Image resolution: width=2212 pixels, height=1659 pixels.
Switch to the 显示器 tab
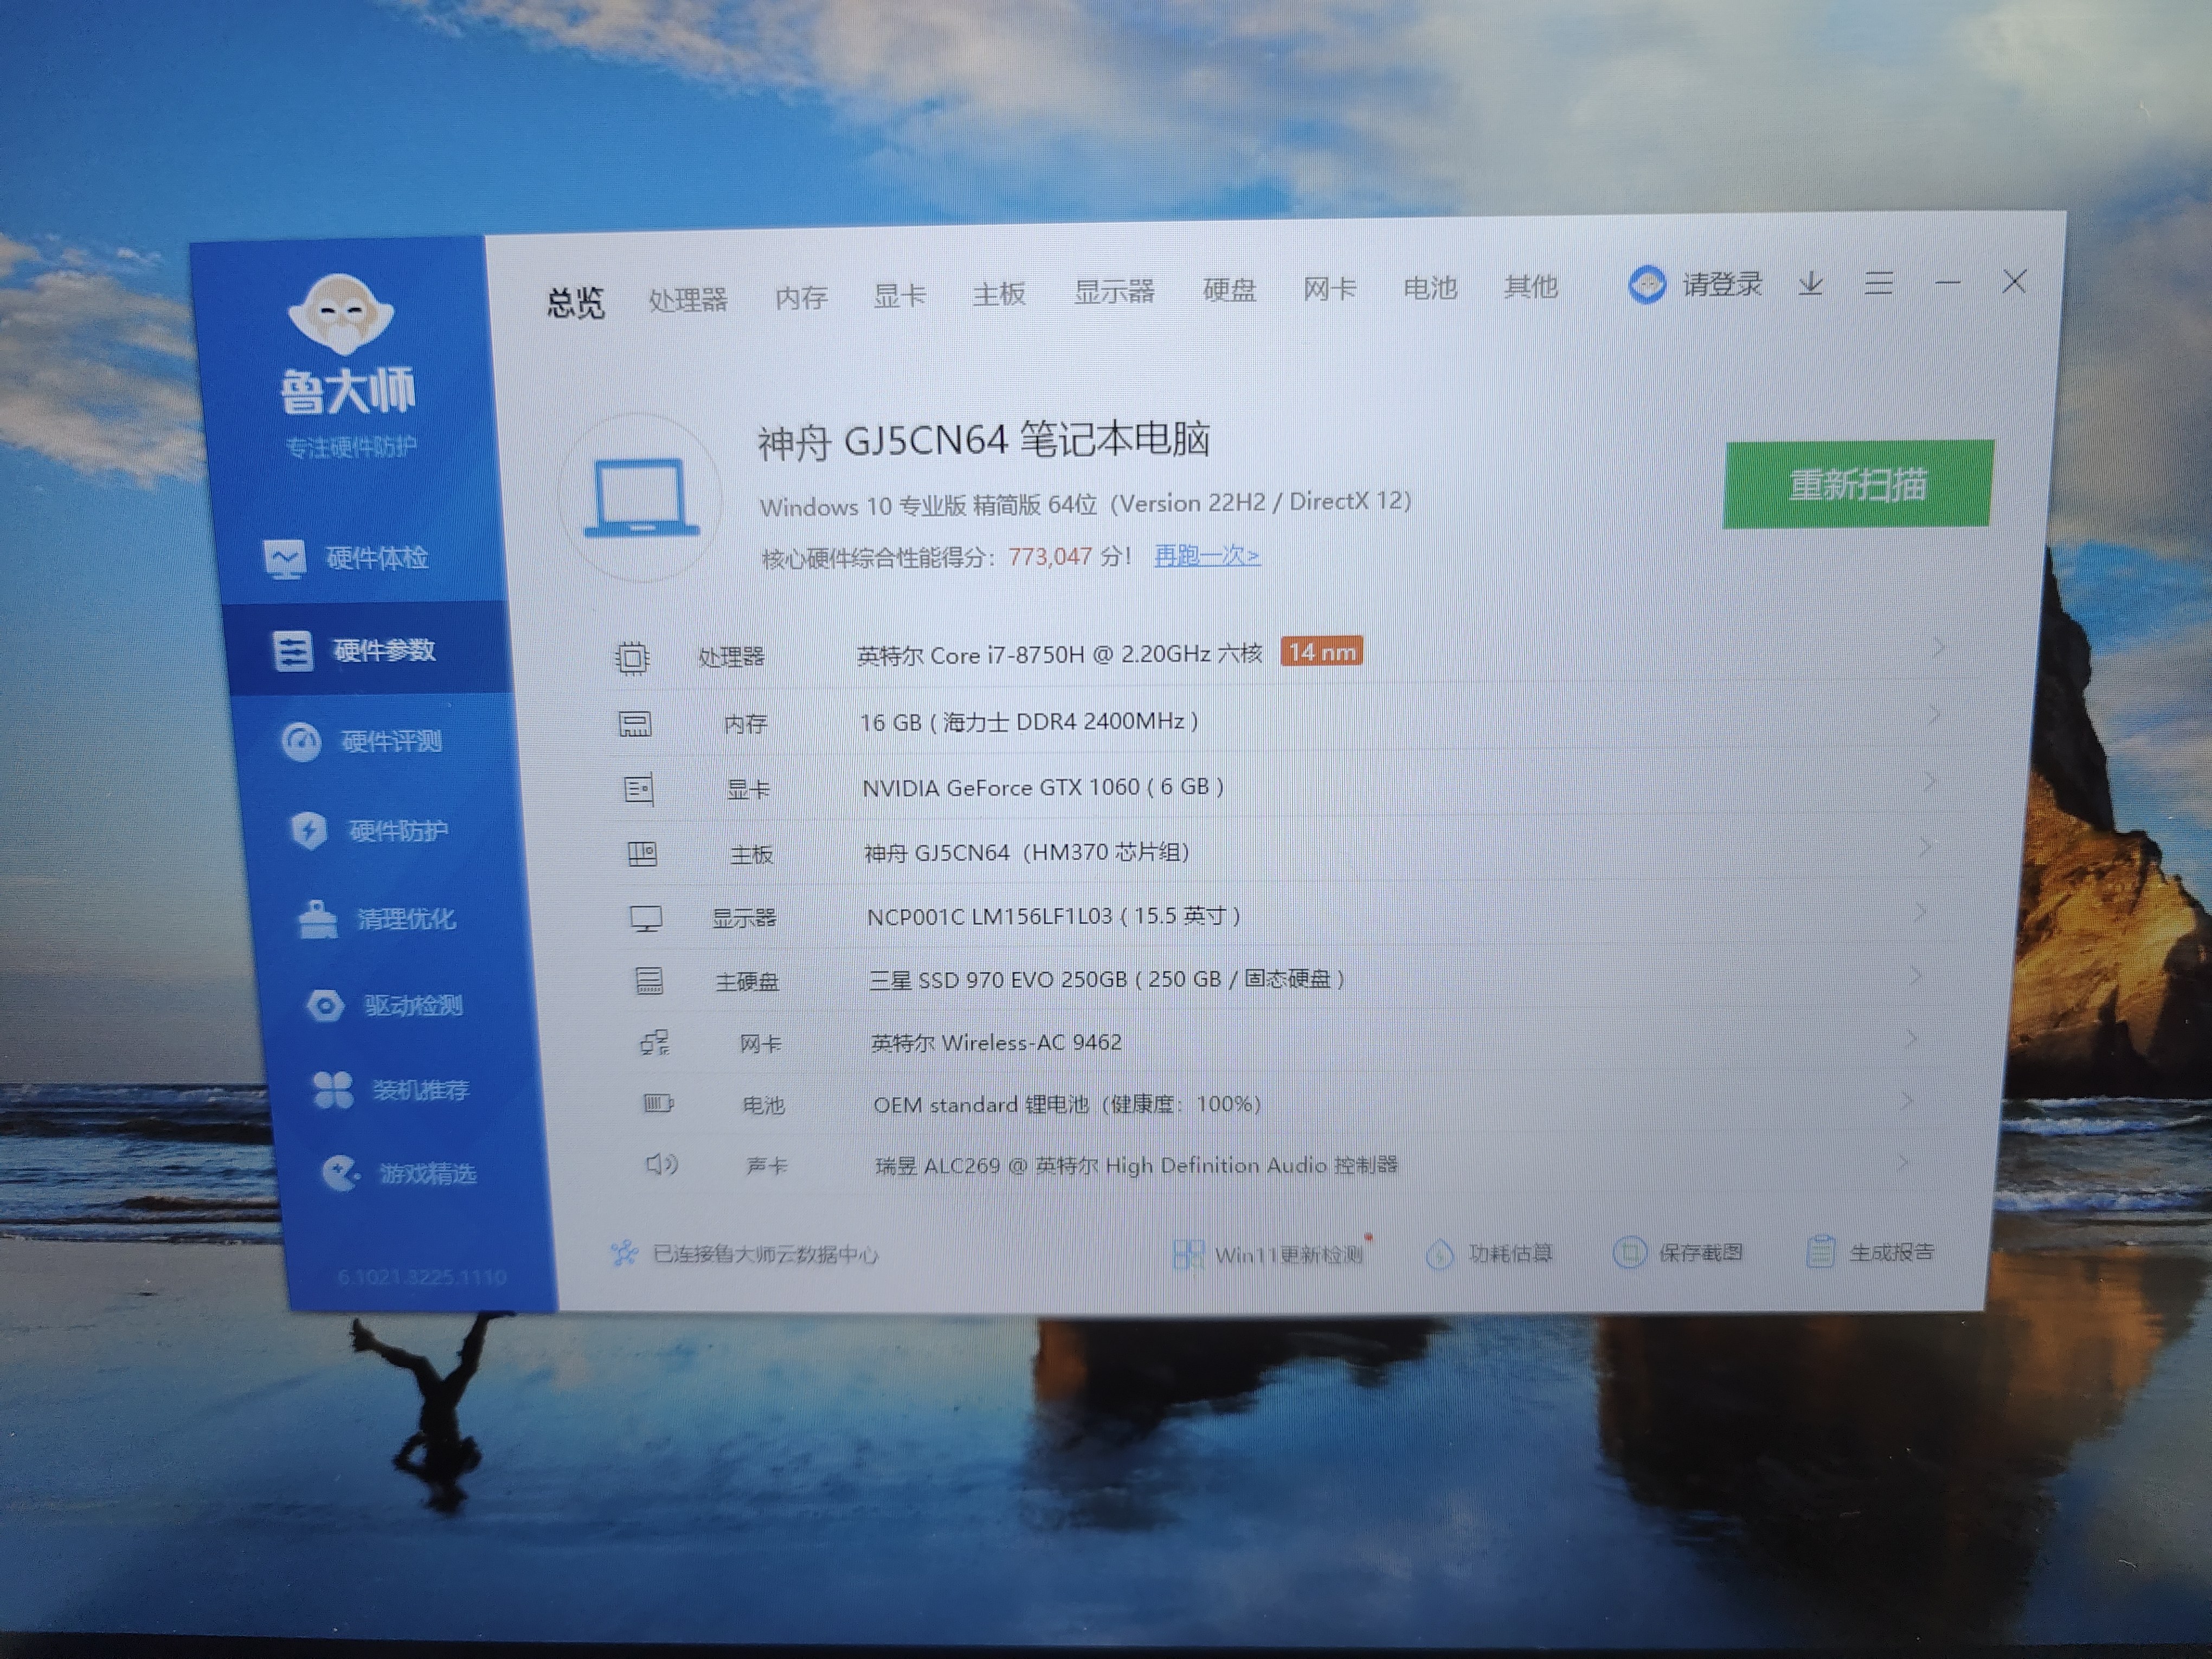pos(1114,291)
